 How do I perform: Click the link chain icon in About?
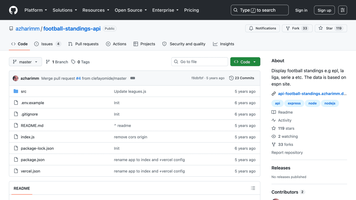pos(274,94)
